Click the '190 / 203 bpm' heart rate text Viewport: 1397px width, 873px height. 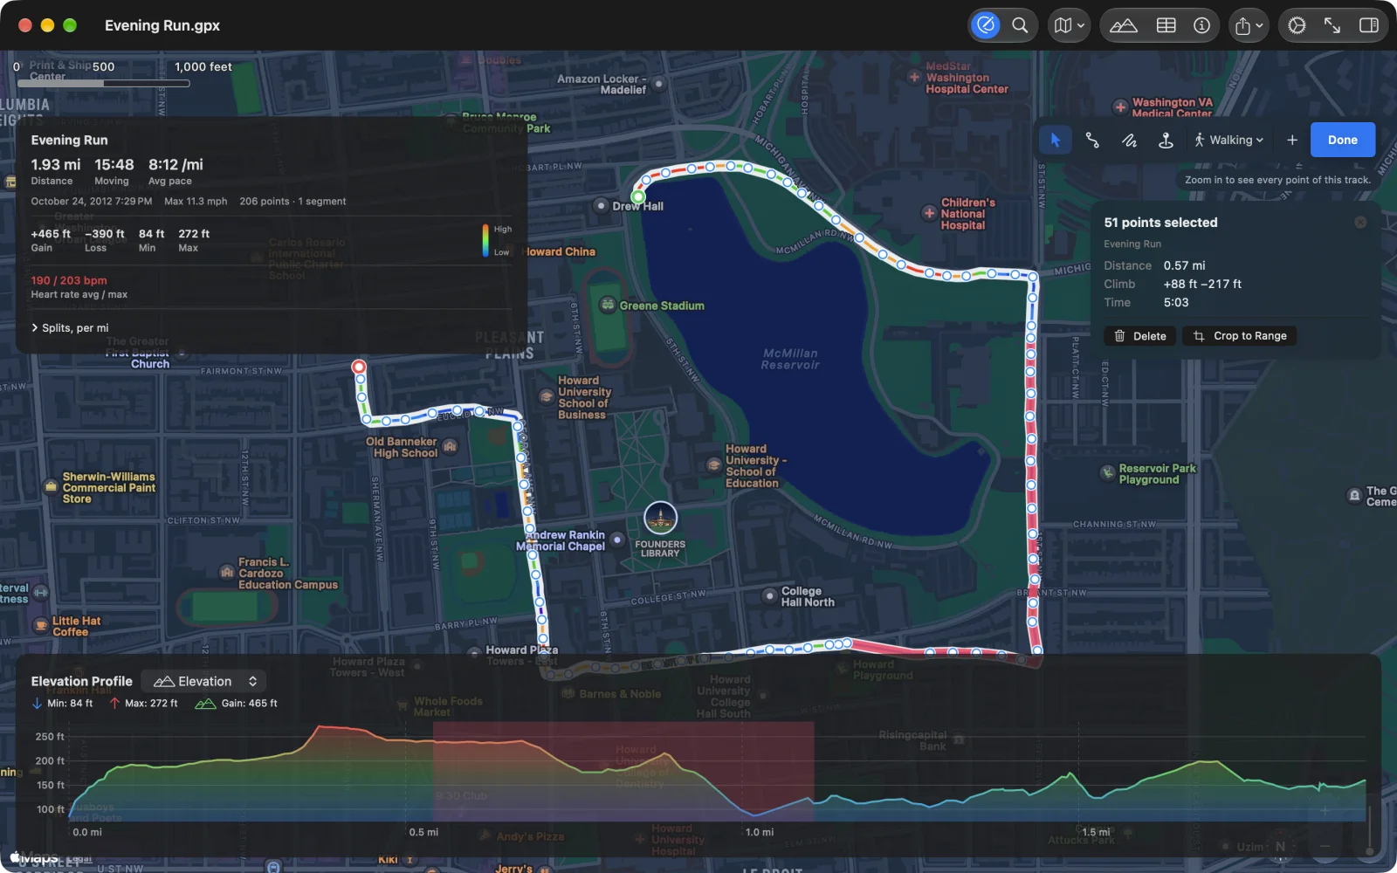69,280
